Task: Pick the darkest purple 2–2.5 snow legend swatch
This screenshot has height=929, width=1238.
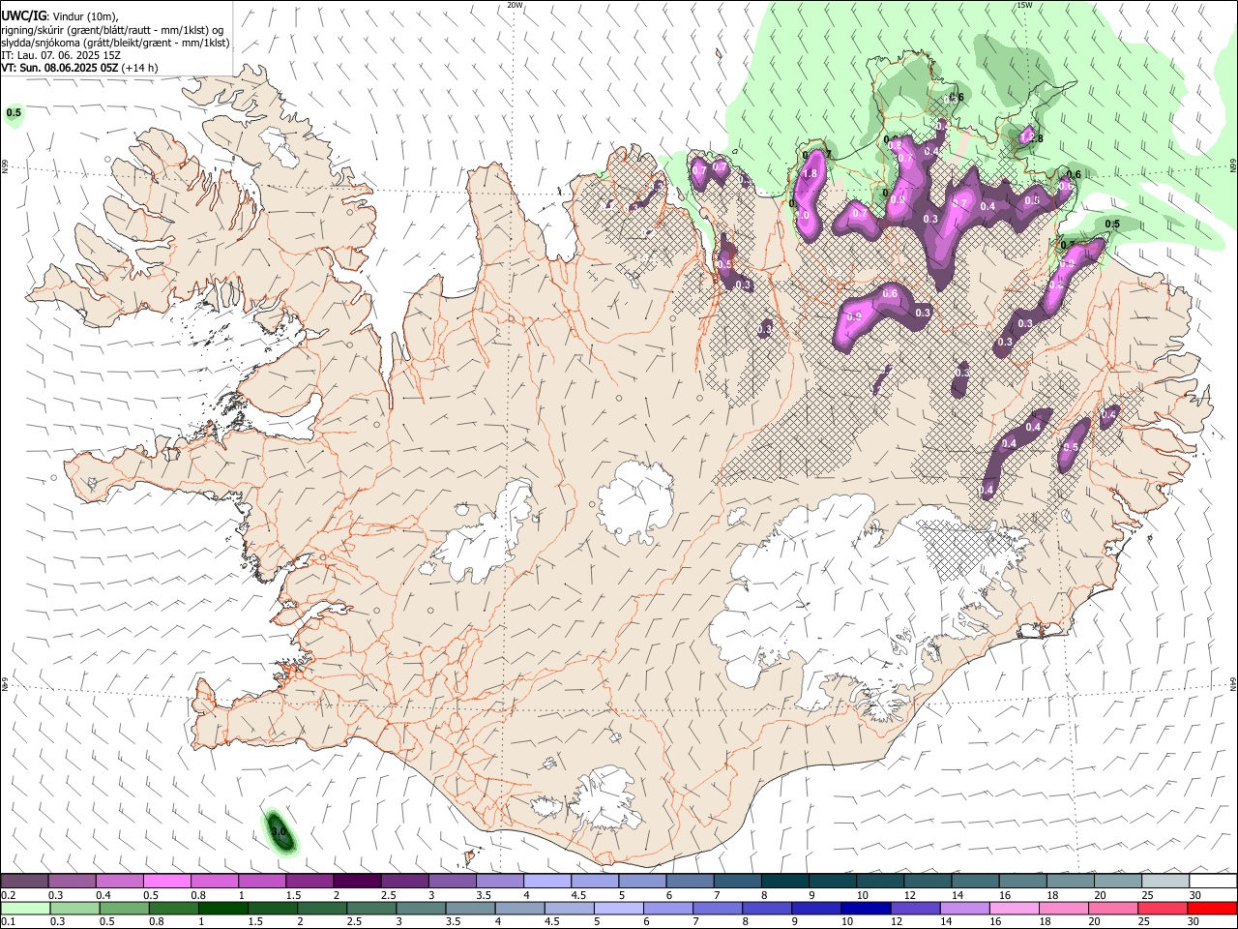Action: click(356, 881)
